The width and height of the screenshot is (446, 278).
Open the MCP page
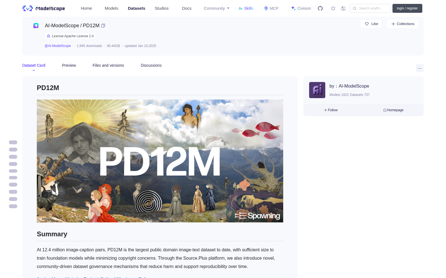[271, 8]
